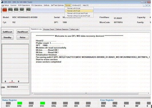Click the '0B.bin Read OK !' log line
Screen dimensions: 152x108
(x=47, y=52)
